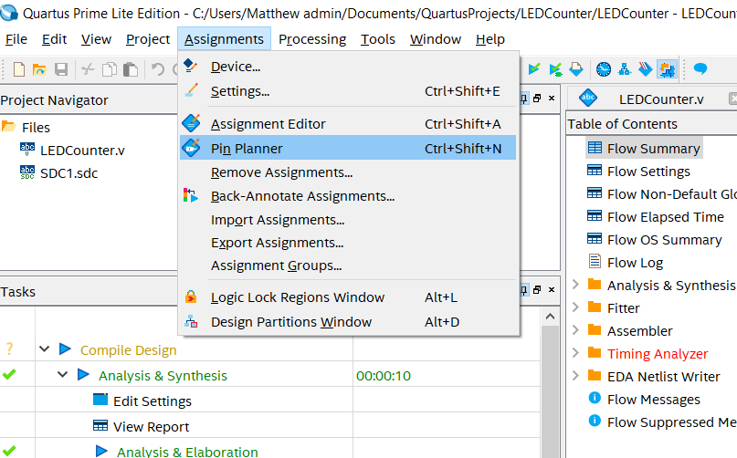Click the Open file folder icon
Viewport: 737px width, 458px height.
point(39,69)
